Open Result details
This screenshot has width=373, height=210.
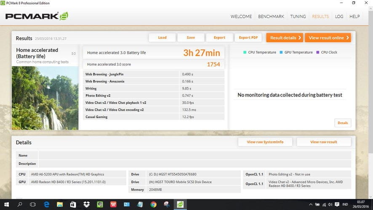[285, 38]
